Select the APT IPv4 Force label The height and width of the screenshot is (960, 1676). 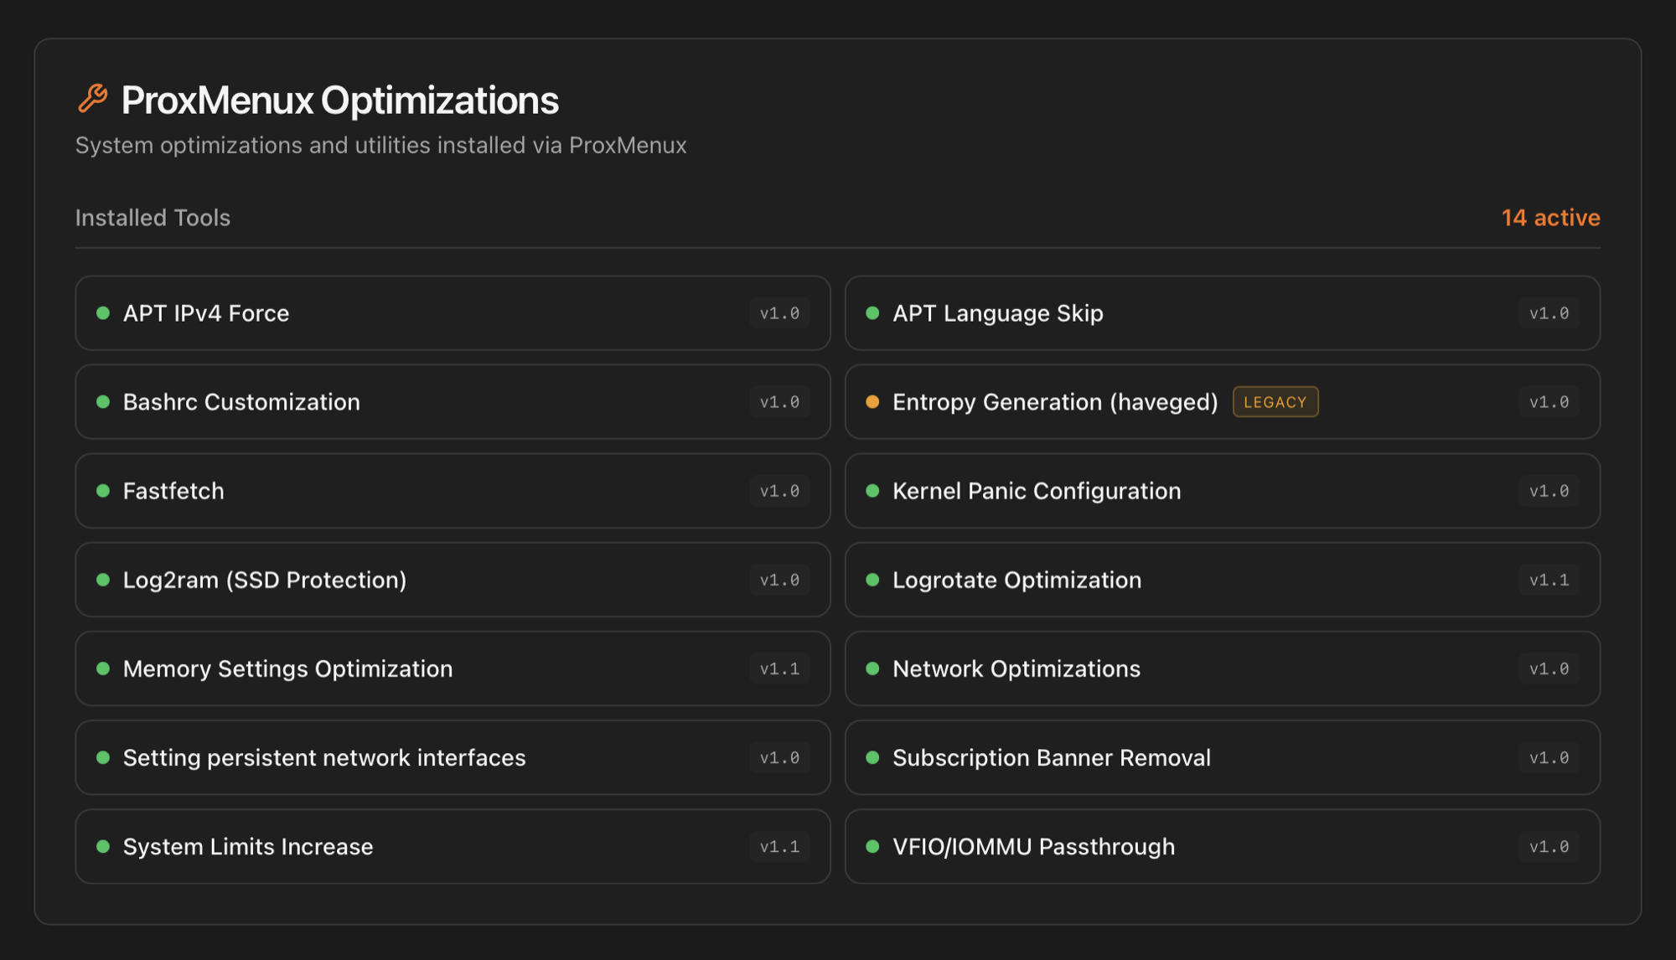[x=206, y=313]
